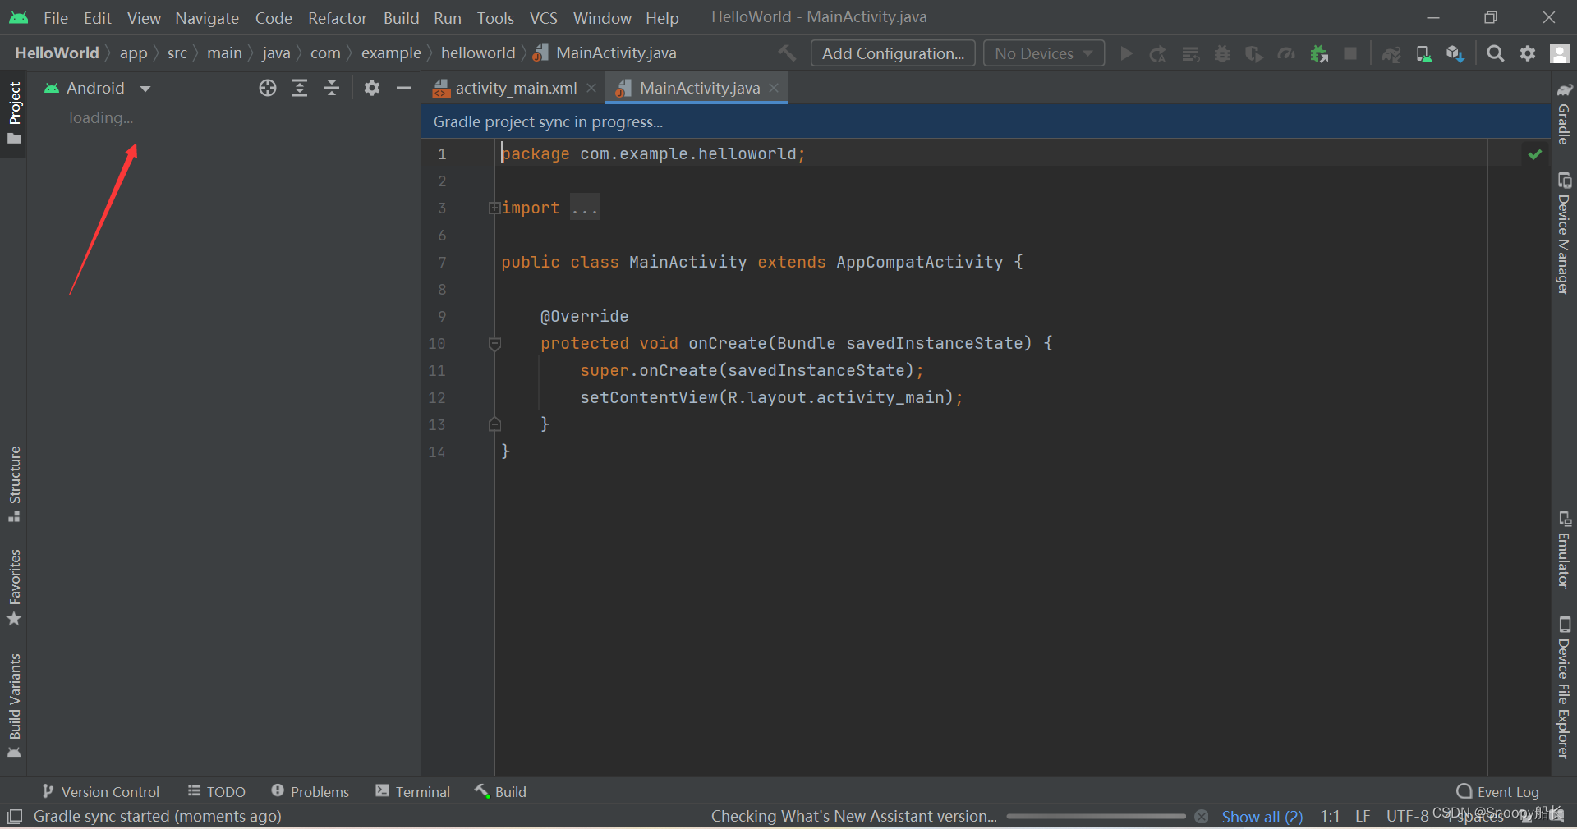The width and height of the screenshot is (1577, 829).
Task: Click the Apply Code Changes icon
Action: pyautogui.click(x=1190, y=53)
